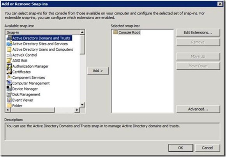Select Active Directory Users and Computers
Screen dimensions: 226x157
[x=42, y=49]
